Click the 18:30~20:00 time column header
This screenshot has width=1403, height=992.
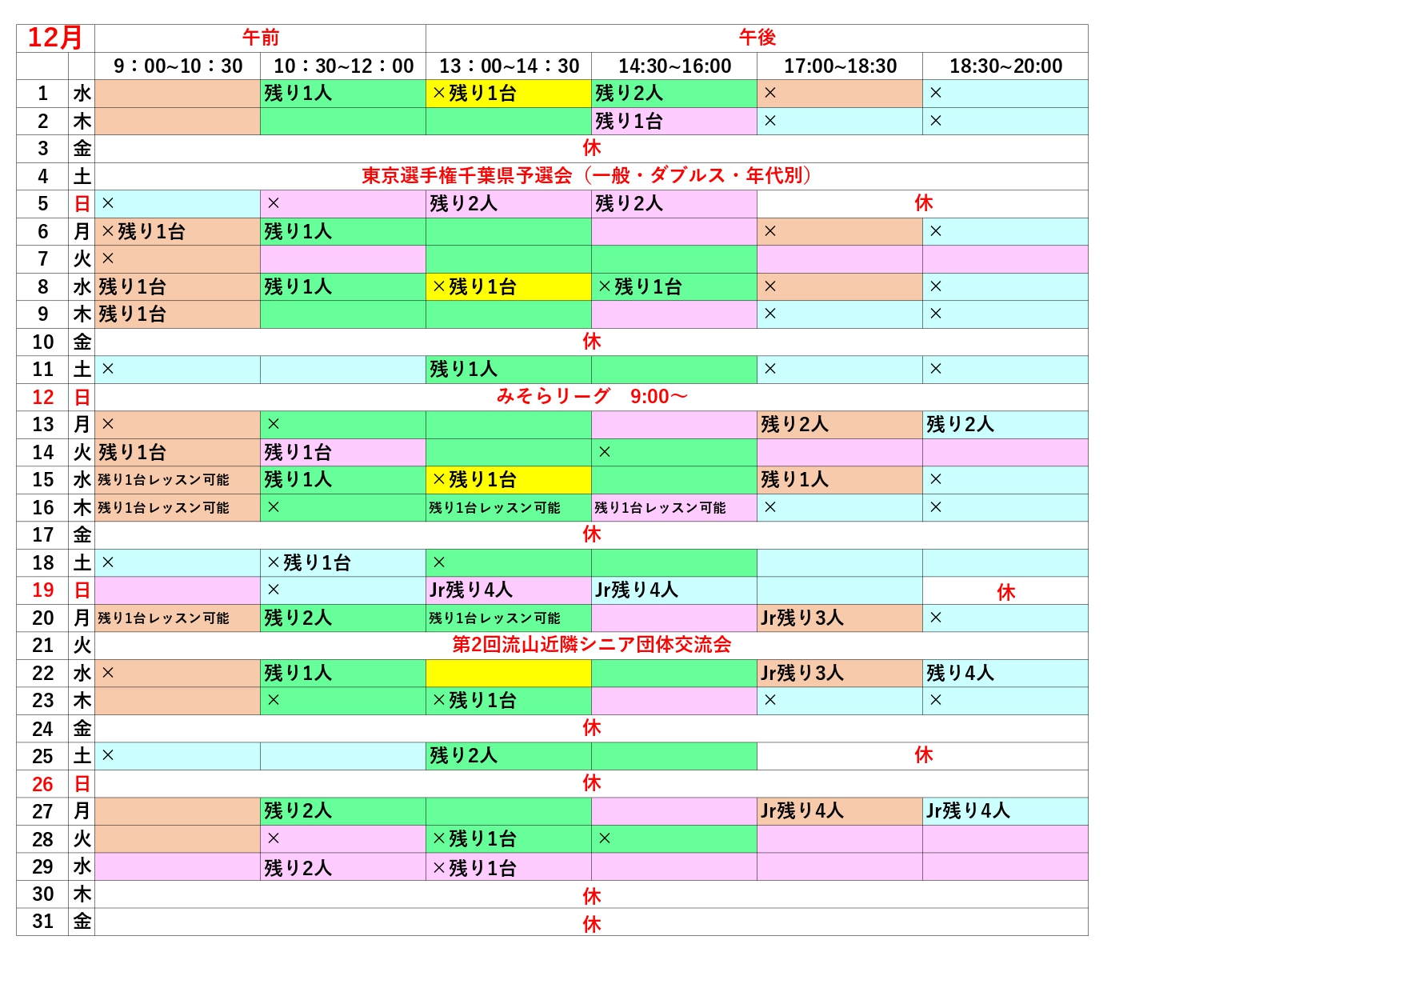point(1006,66)
